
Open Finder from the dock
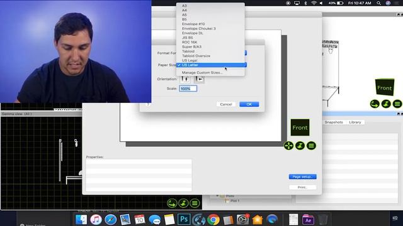tap(81, 220)
